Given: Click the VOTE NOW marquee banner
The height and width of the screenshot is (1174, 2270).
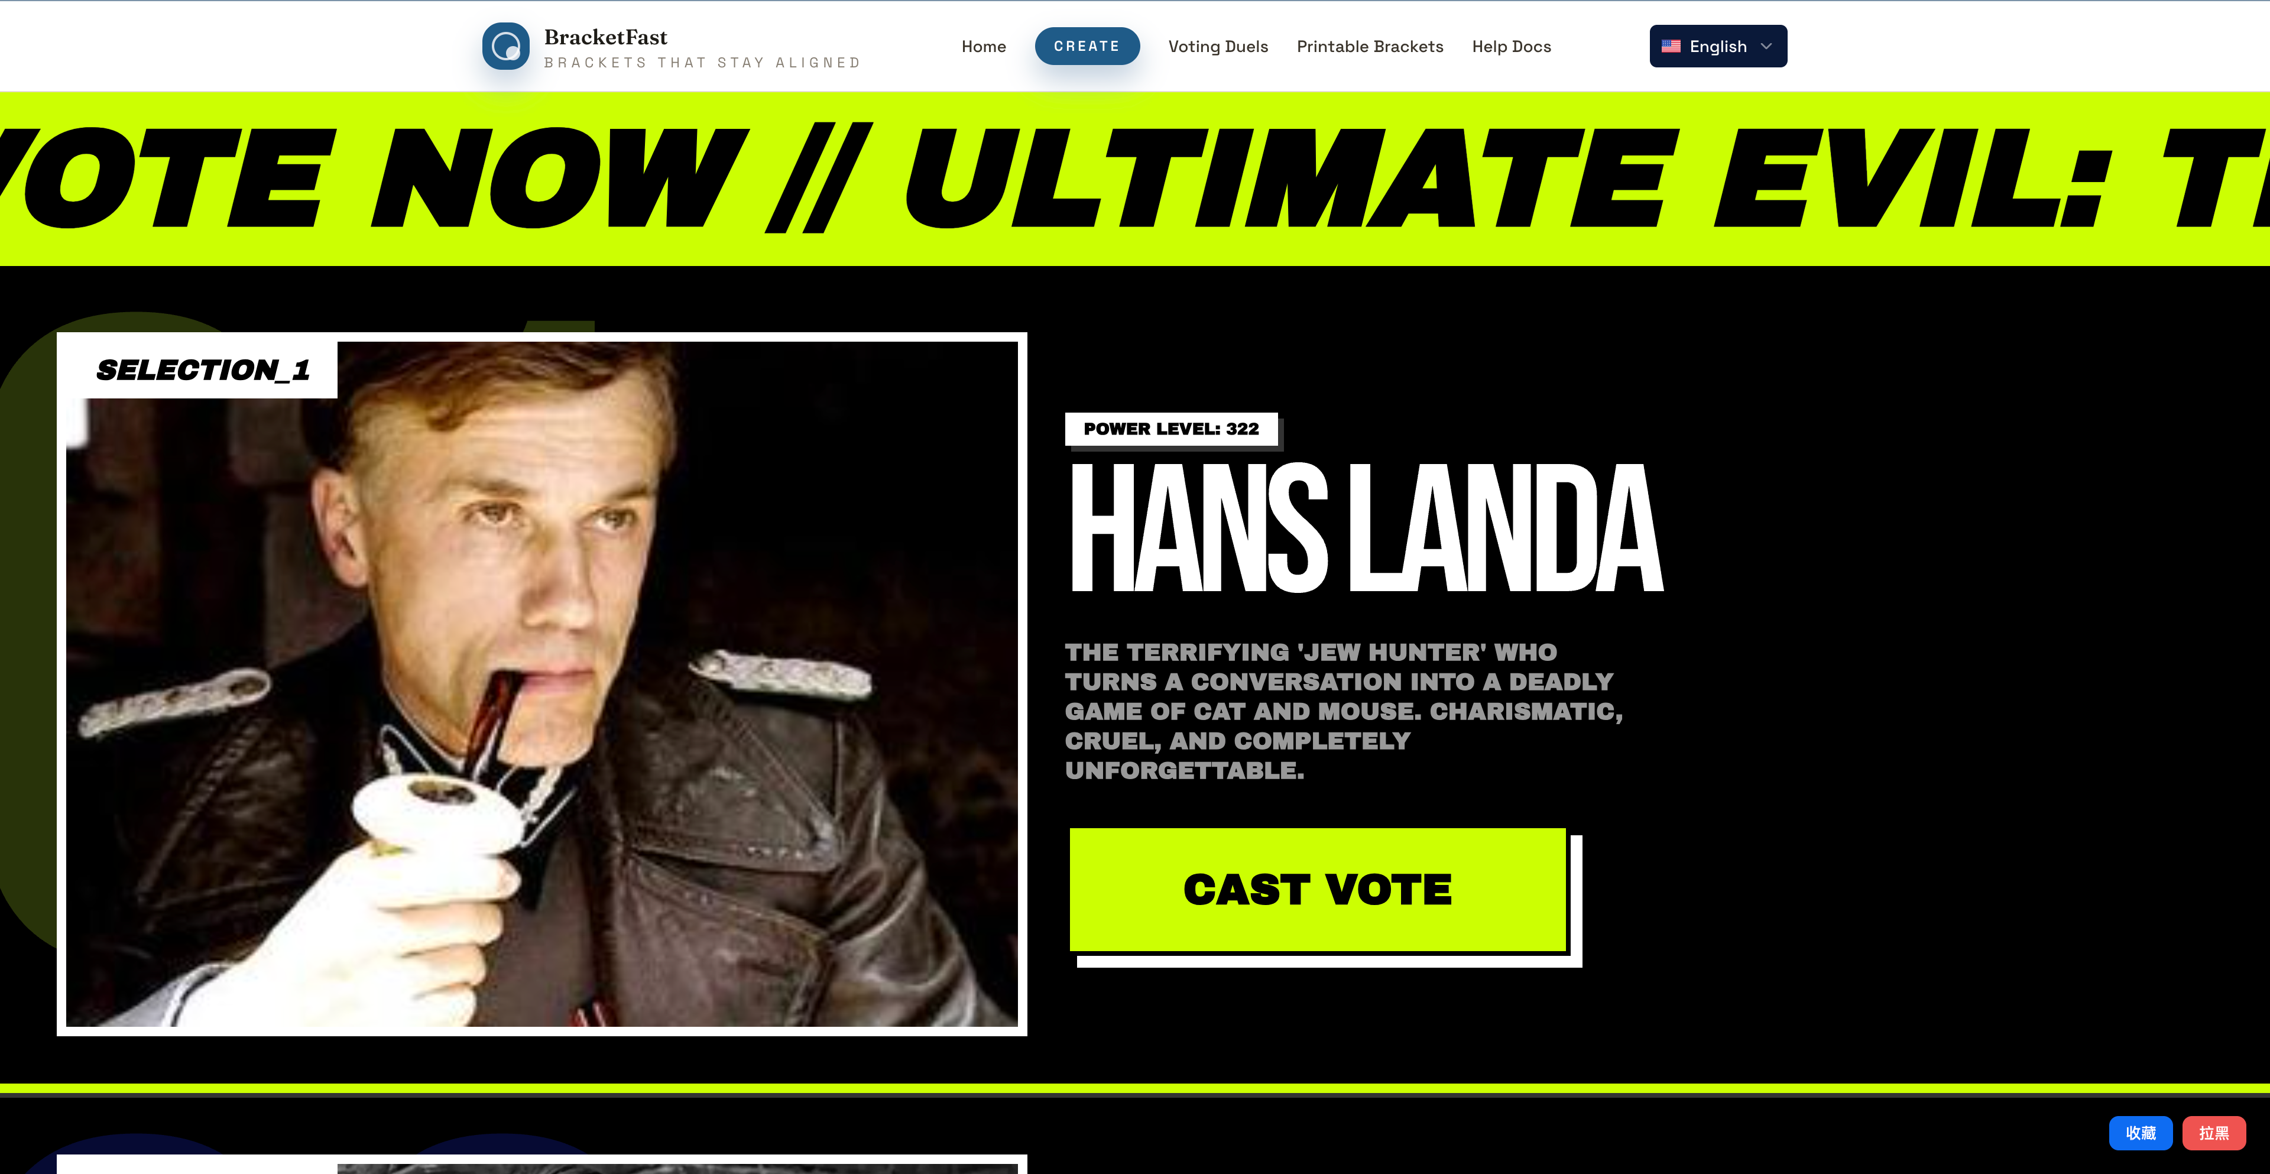Looking at the screenshot, I should tap(1135, 179).
